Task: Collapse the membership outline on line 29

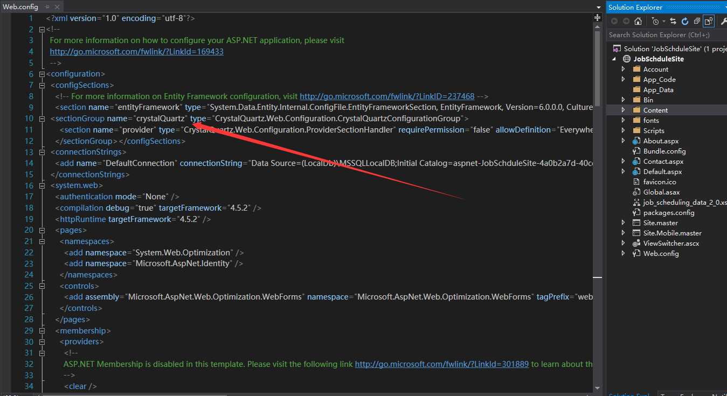Action: pos(41,331)
